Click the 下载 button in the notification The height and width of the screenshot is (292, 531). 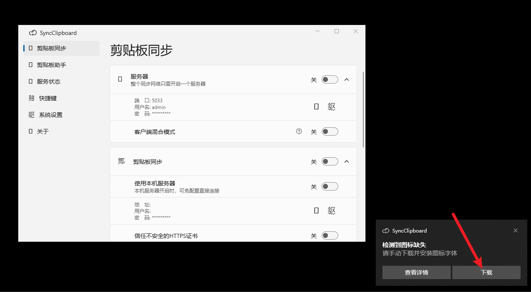pyautogui.click(x=486, y=272)
